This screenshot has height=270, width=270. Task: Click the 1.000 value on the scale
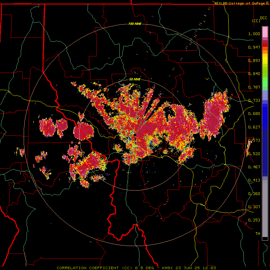pyautogui.click(x=254, y=34)
